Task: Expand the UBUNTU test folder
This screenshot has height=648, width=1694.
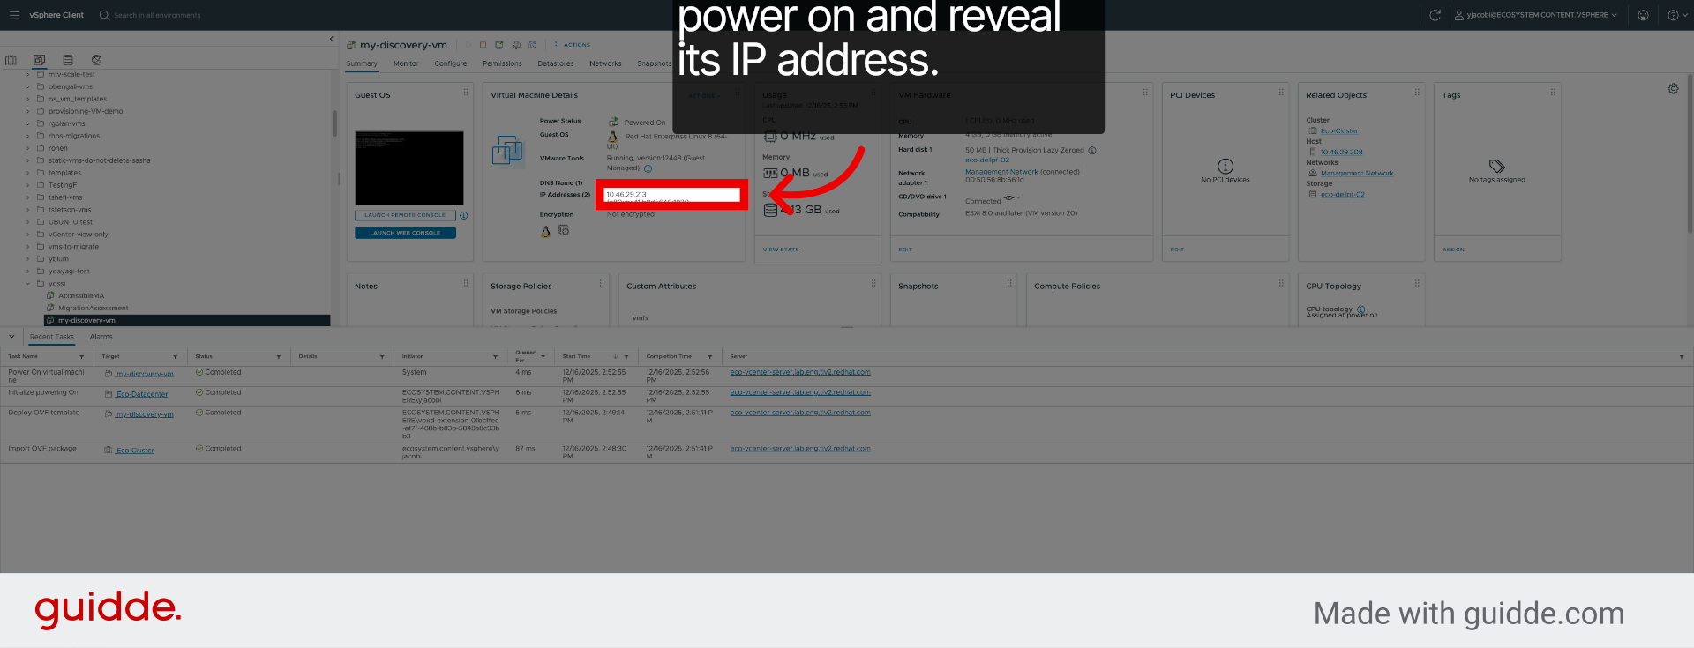Action: pyautogui.click(x=28, y=222)
